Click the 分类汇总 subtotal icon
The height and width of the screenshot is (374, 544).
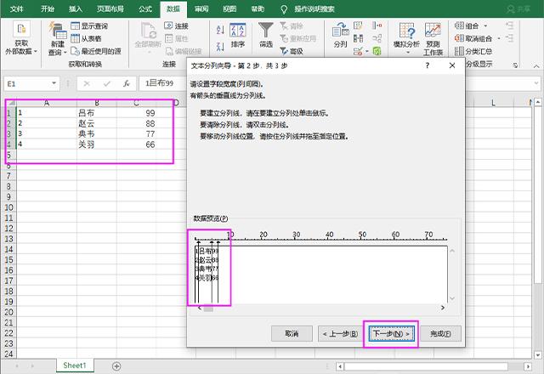459,51
